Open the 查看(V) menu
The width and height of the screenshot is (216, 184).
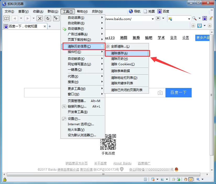23,11
